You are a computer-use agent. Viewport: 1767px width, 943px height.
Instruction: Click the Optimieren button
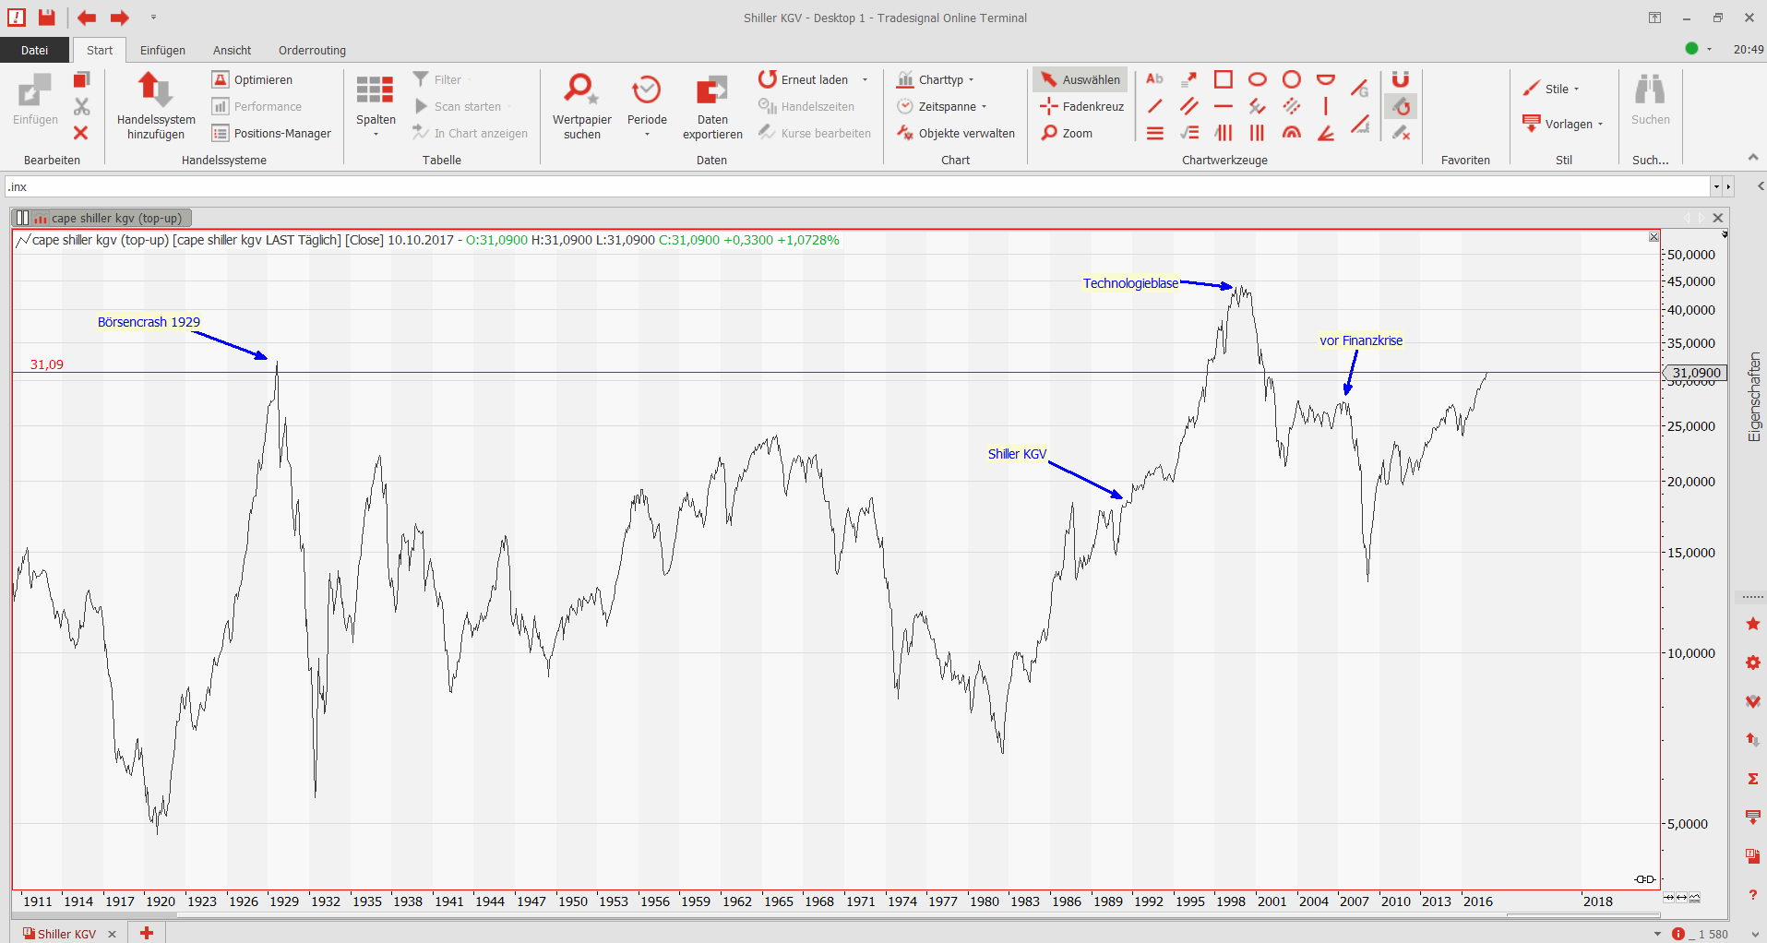point(253,79)
